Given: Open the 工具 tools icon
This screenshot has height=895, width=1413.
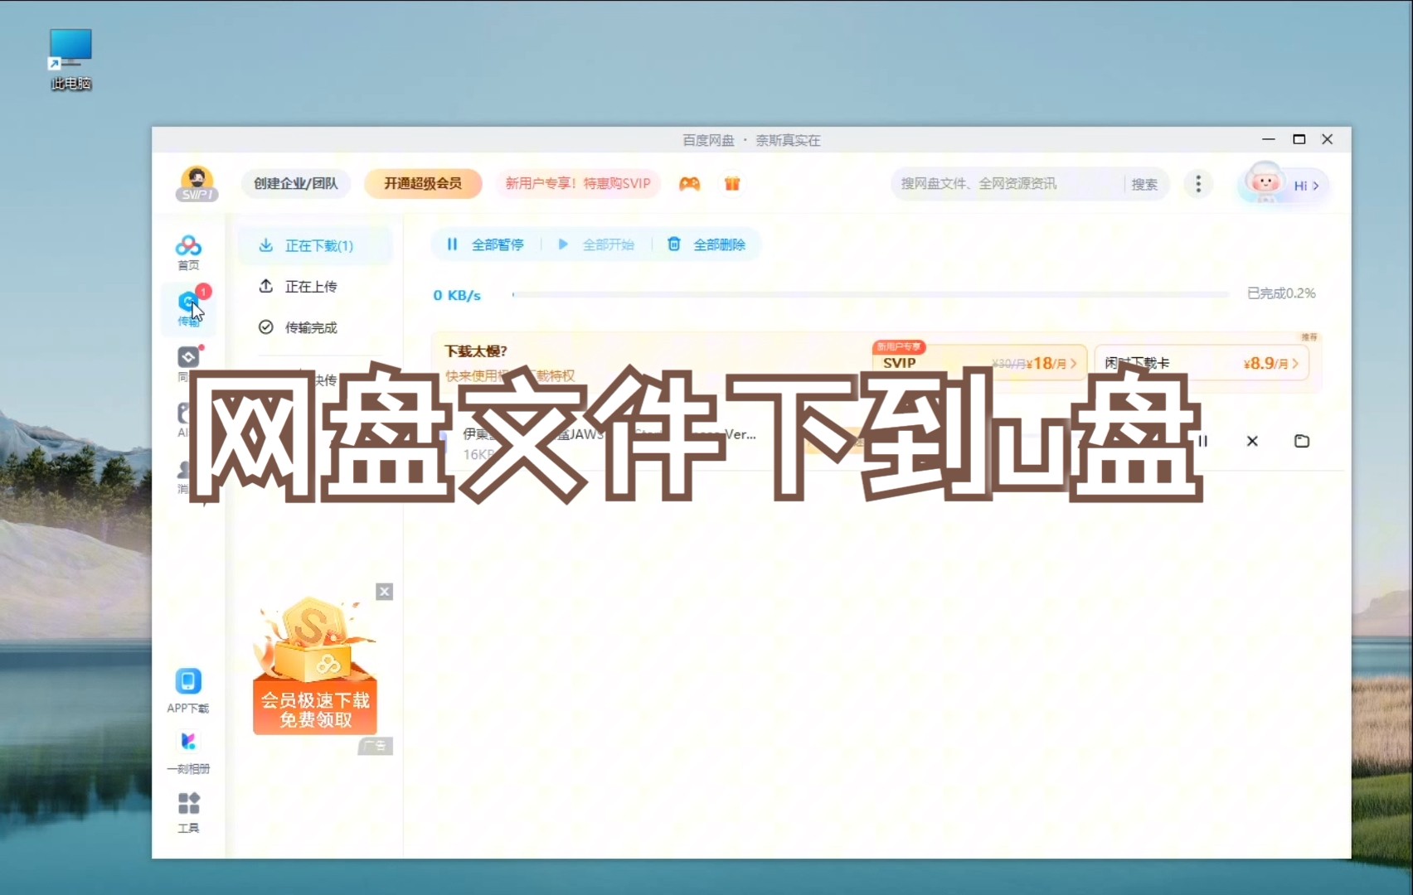Looking at the screenshot, I should click(188, 811).
